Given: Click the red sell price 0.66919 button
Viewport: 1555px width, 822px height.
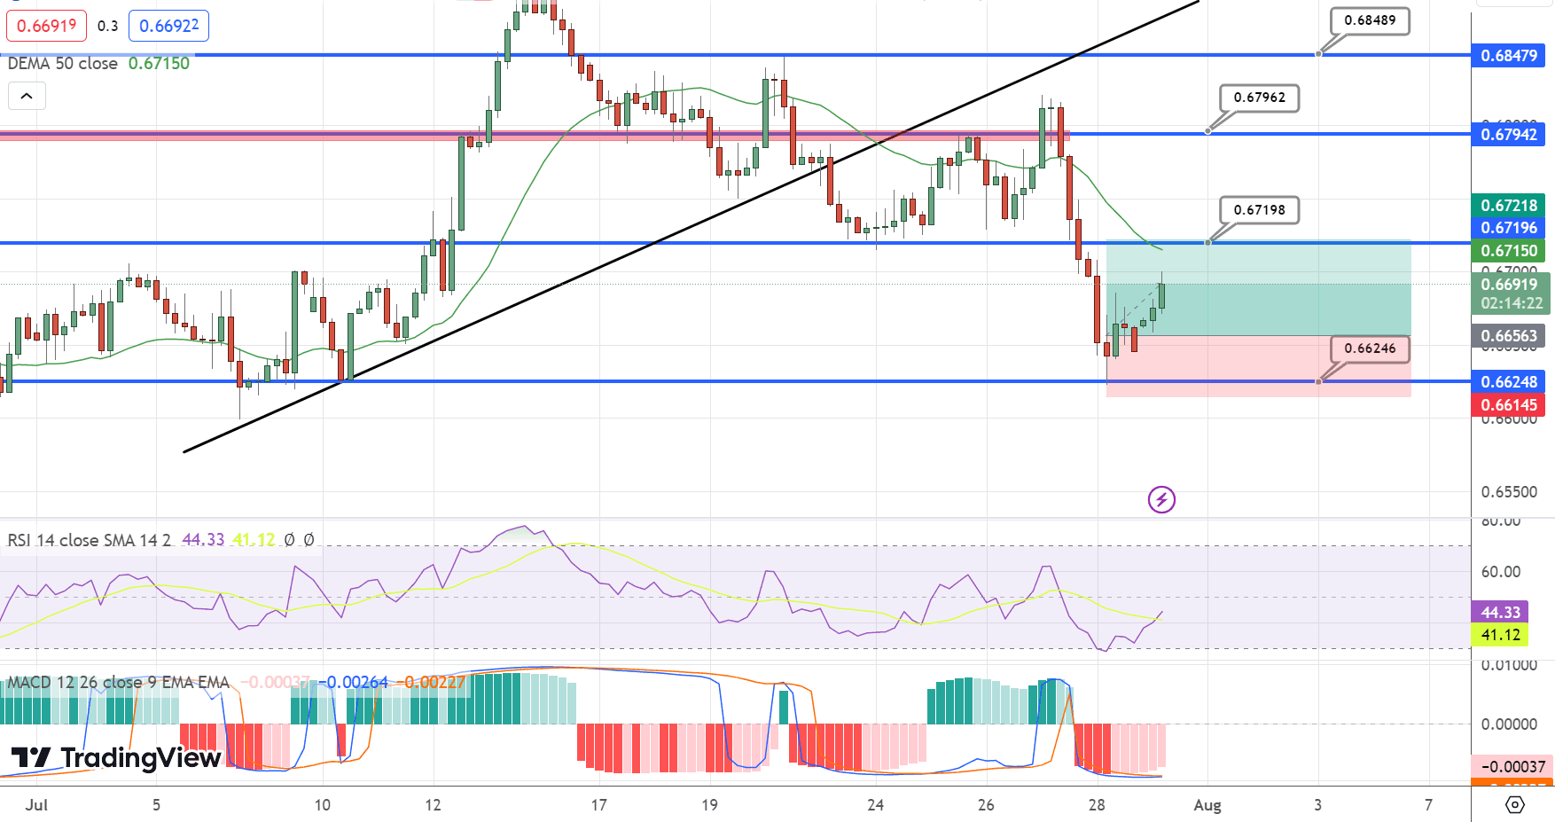Looking at the screenshot, I should [46, 26].
